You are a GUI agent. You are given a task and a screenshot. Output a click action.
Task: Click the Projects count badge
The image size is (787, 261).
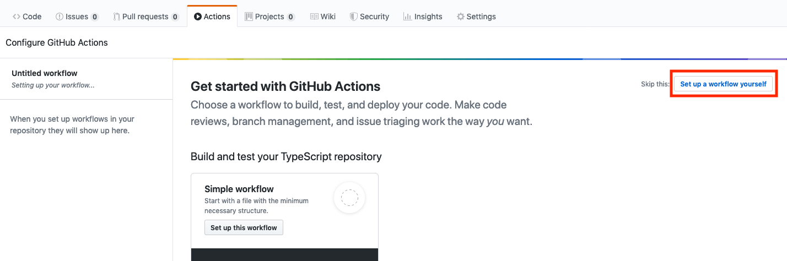point(291,17)
